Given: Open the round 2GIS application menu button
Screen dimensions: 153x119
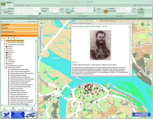Looking at the screenshot, I should click(3, 3).
